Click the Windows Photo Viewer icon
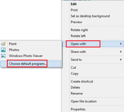124x112 pixels. coord(3,56)
